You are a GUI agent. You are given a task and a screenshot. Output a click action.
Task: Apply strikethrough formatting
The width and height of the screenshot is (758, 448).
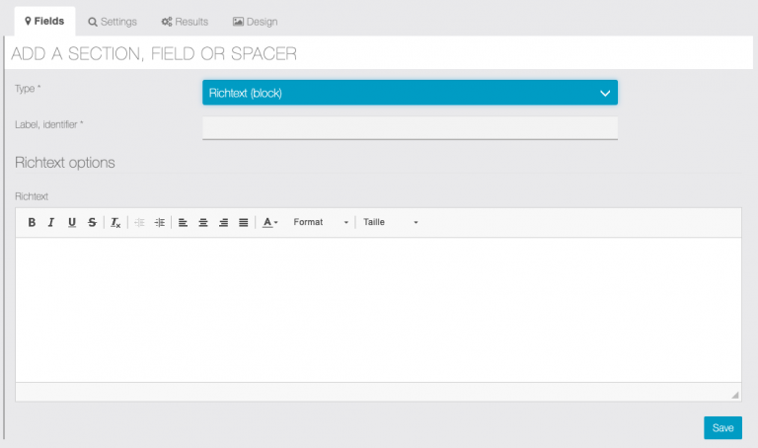(x=92, y=223)
